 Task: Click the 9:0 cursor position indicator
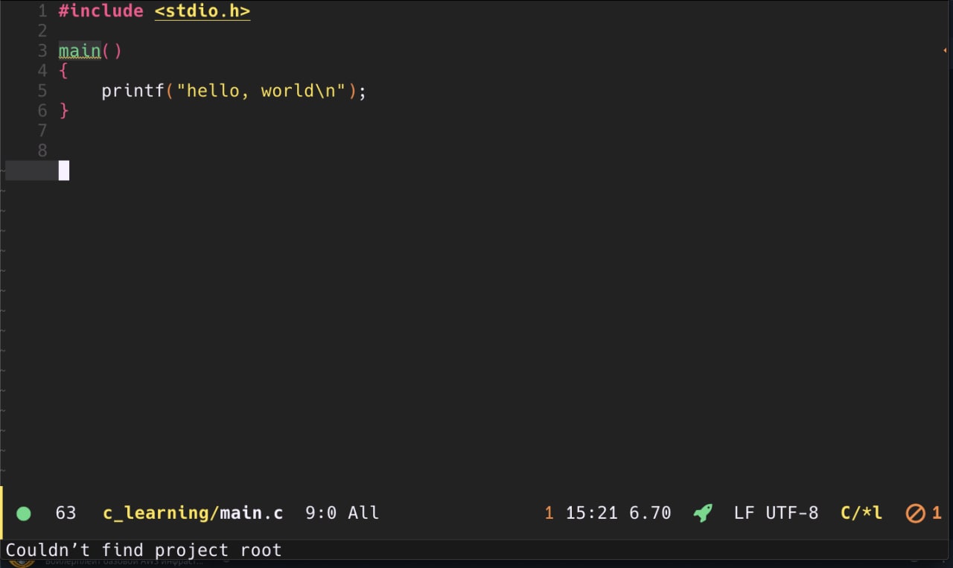[x=321, y=513]
